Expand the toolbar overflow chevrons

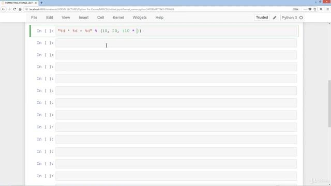(321, 9)
